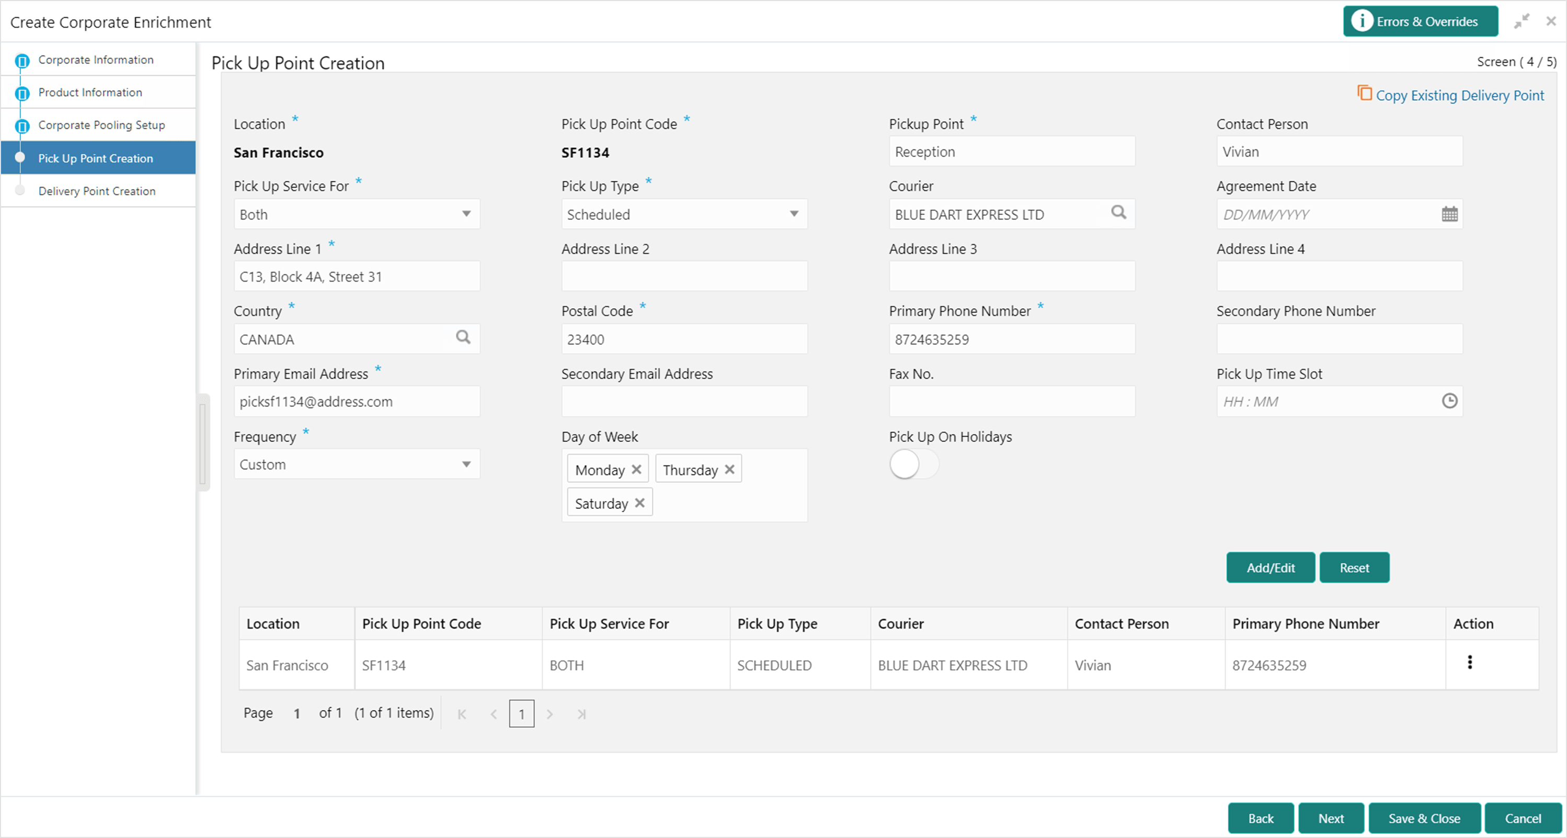The image size is (1567, 838).
Task: Expand the Frequency dropdown
Action: [x=357, y=464]
